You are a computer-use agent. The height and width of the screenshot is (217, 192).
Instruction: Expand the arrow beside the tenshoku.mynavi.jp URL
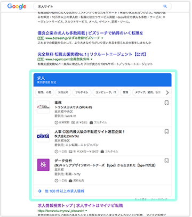pos(86,211)
